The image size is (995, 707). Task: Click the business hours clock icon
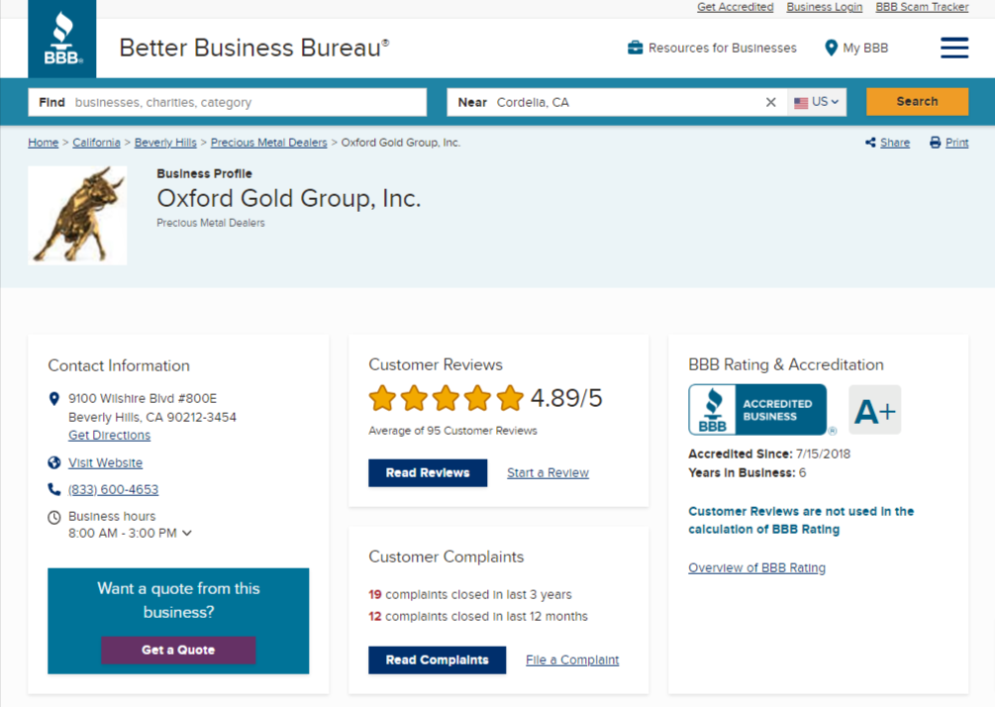tap(53, 517)
